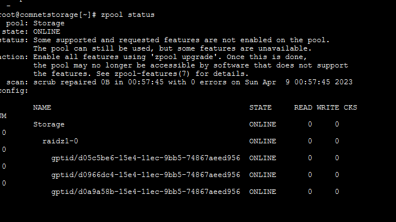
Task: Click the pool name 'Storage' on the pool line
Action: point(49,24)
